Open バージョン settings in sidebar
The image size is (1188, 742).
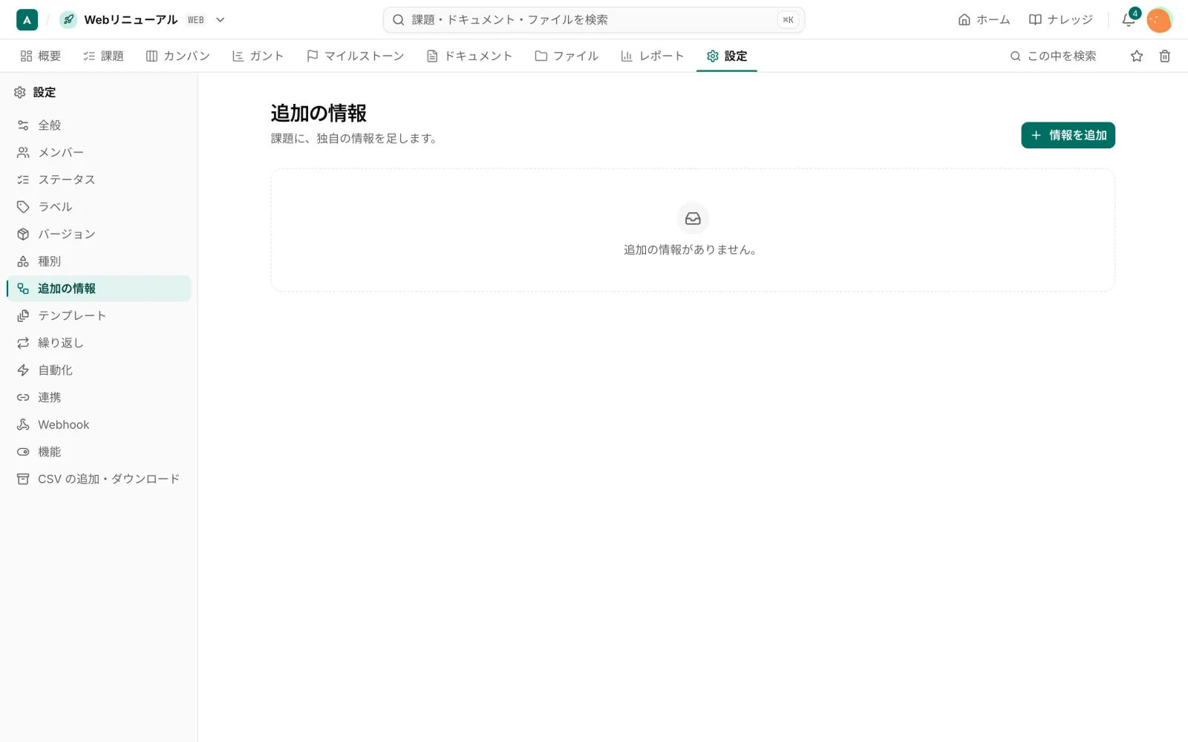(x=99, y=234)
